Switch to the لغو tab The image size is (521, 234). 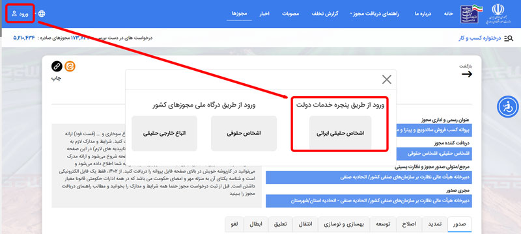point(234,224)
